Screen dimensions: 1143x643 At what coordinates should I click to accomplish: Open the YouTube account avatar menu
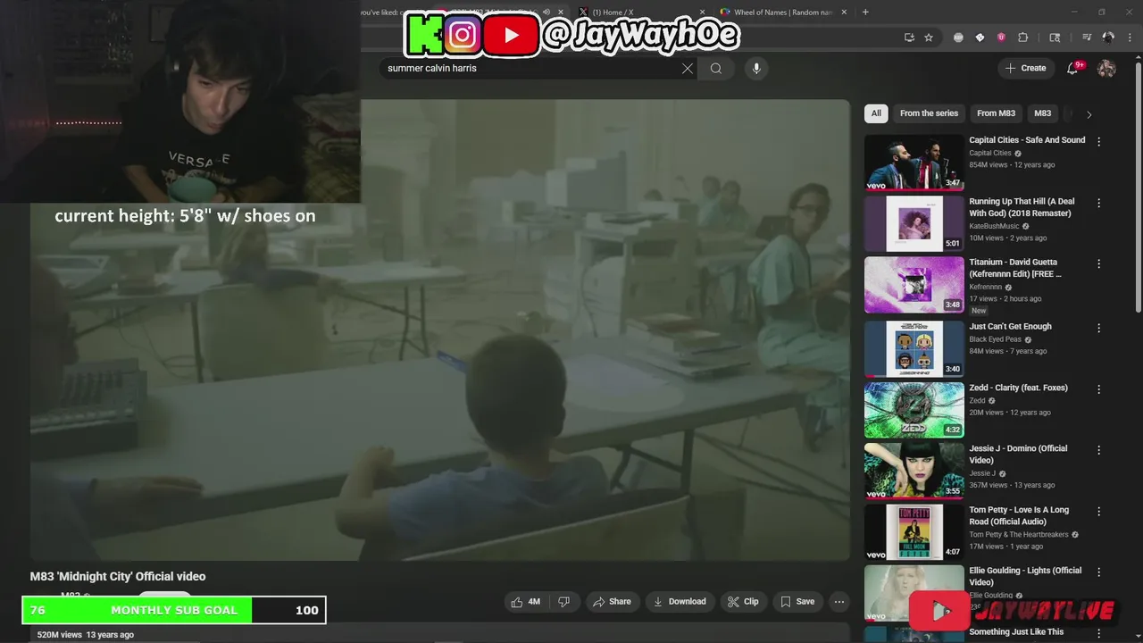coord(1106,68)
